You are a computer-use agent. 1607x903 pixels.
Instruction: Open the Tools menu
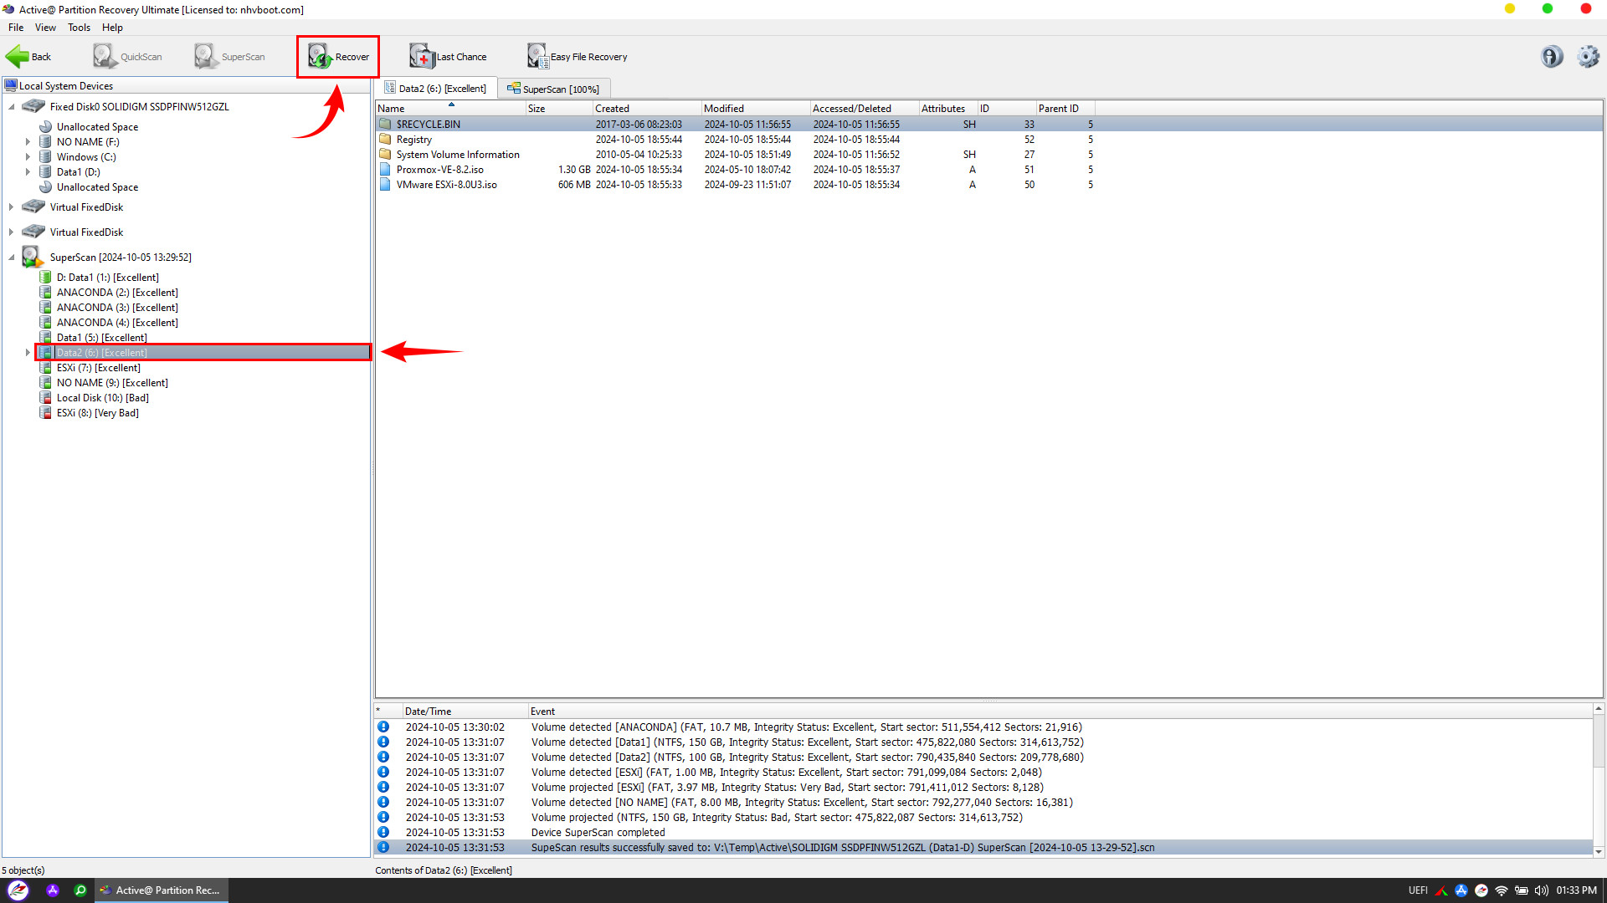tap(76, 27)
